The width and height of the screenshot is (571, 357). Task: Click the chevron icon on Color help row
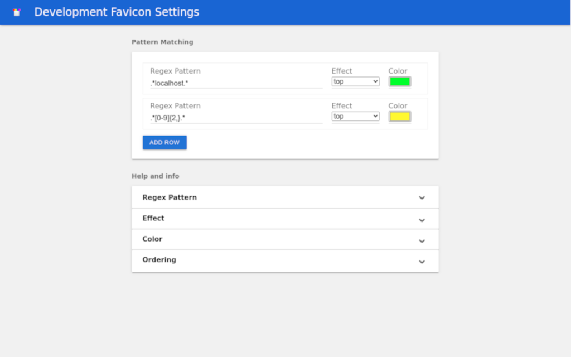pyautogui.click(x=422, y=241)
